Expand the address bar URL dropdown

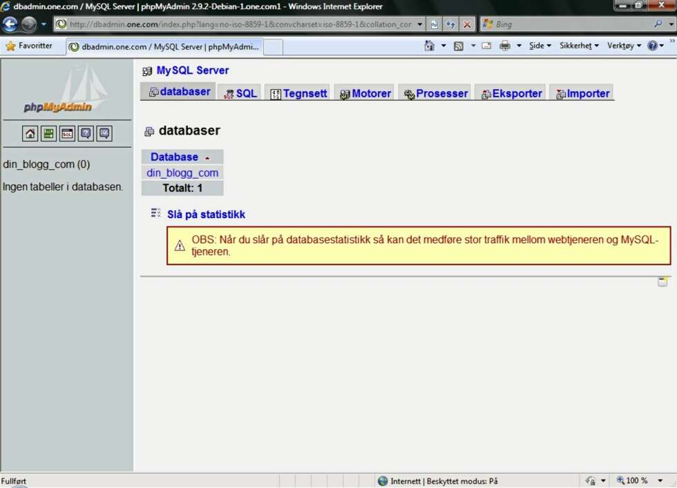point(420,24)
